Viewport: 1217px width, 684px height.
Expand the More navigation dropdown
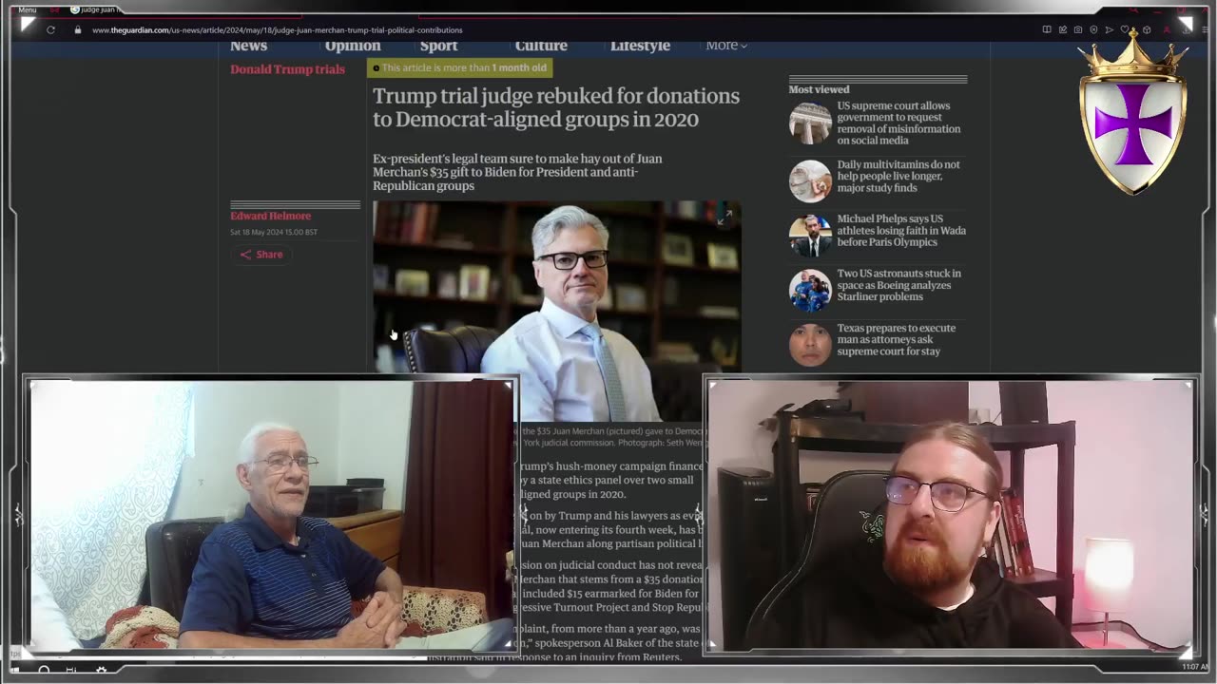coord(726,46)
